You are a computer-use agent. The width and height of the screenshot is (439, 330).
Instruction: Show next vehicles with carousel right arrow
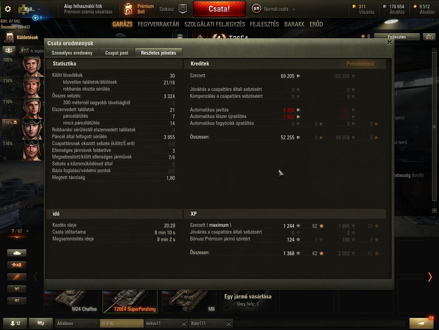pyautogui.click(x=430, y=277)
